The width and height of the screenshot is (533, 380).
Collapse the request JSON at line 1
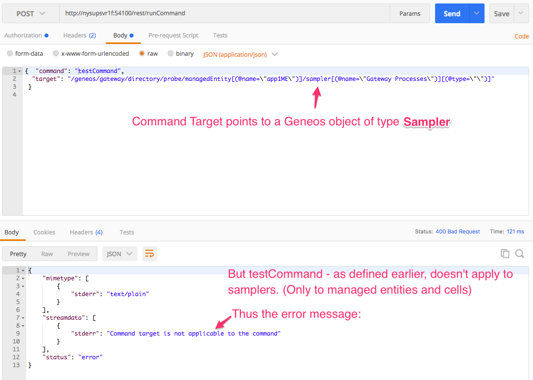[x=20, y=71]
